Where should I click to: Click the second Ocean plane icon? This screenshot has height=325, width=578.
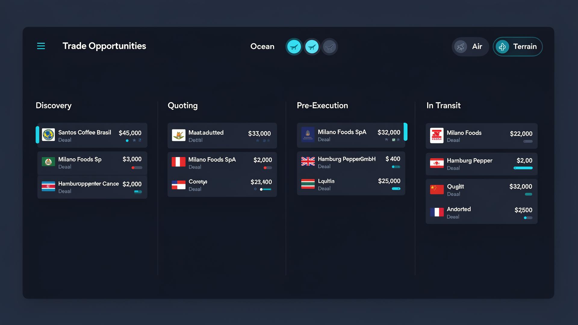click(312, 47)
